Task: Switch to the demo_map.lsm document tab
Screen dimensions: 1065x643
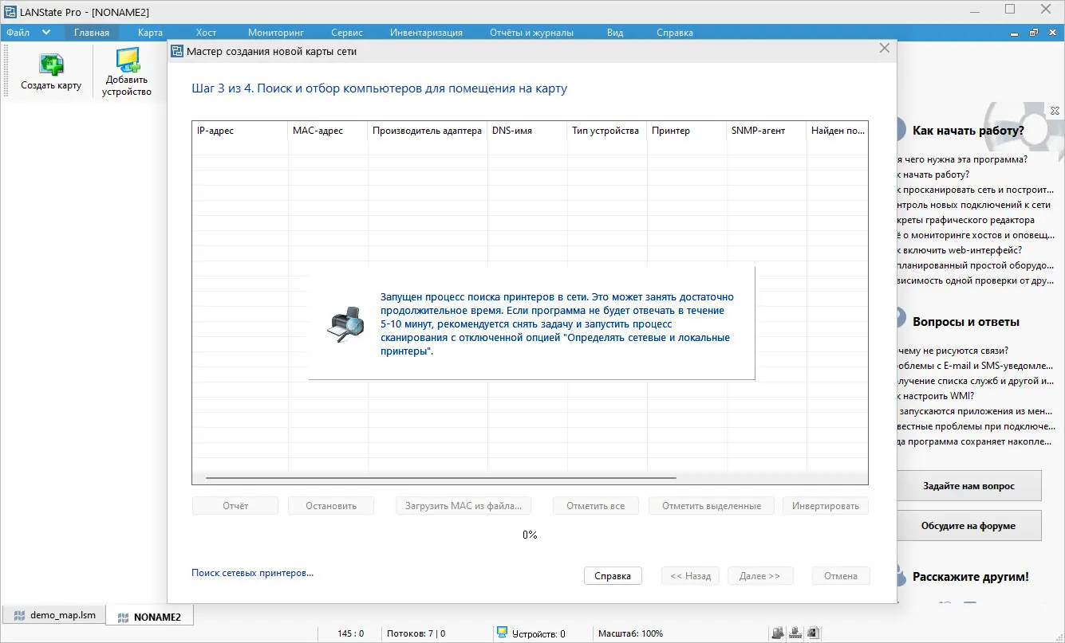Action: (x=55, y=616)
